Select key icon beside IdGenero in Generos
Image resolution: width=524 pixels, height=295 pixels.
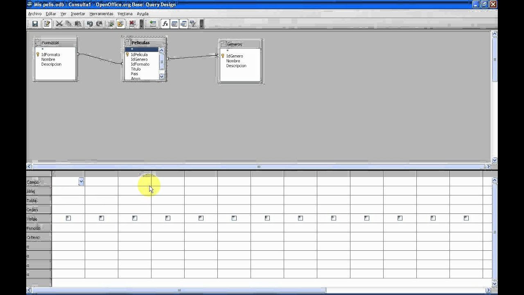click(223, 56)
